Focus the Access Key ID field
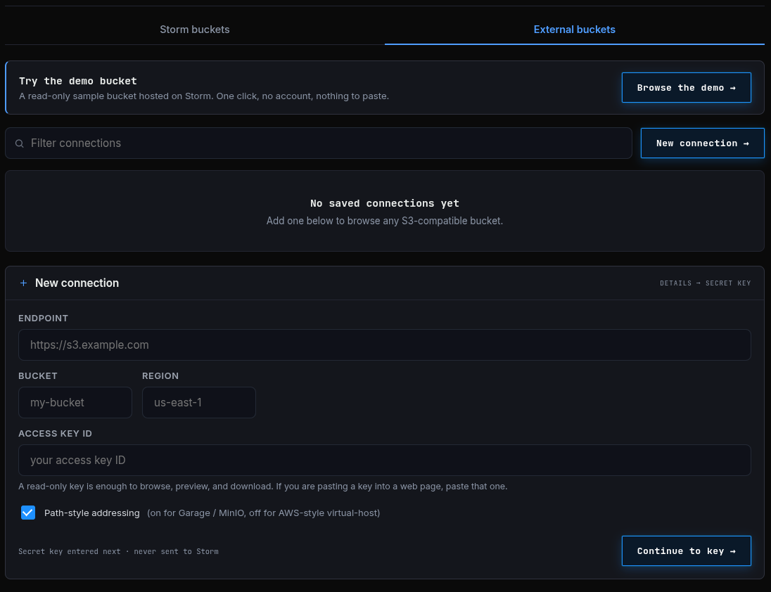 click(x=385, y=460)
